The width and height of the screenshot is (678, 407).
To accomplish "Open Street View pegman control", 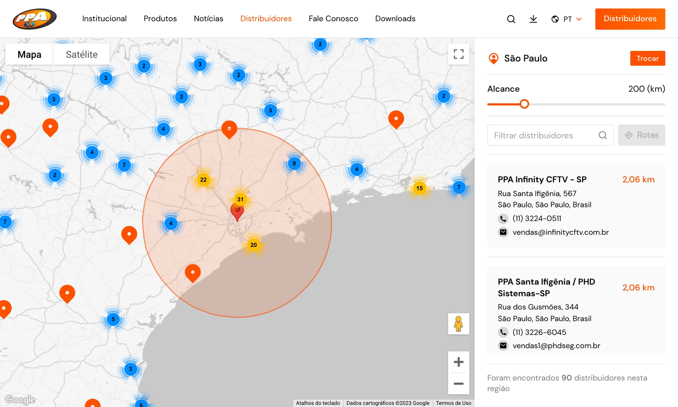I will [458, 324].
